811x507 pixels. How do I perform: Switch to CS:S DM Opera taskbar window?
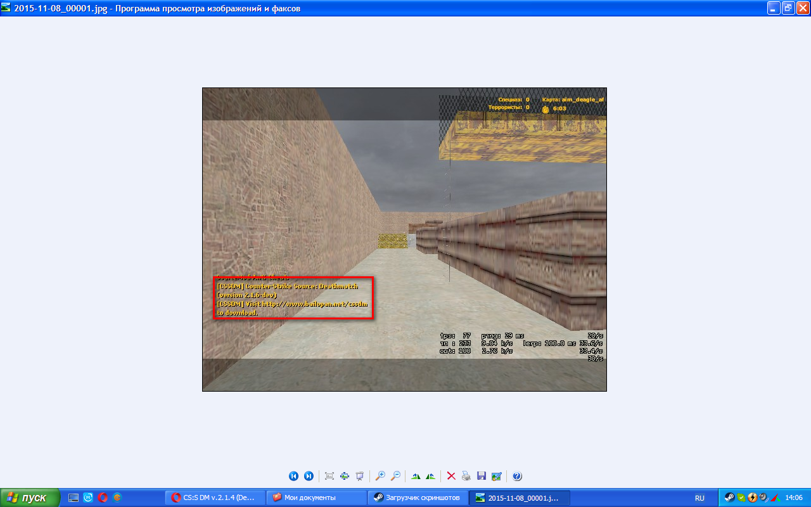pos(215,497)
